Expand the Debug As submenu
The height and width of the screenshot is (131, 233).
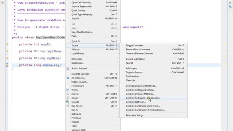point(118,114)
